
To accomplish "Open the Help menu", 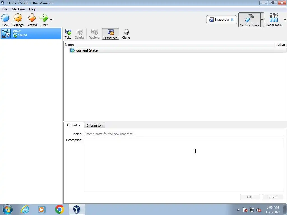I will (x=33, y=9).
